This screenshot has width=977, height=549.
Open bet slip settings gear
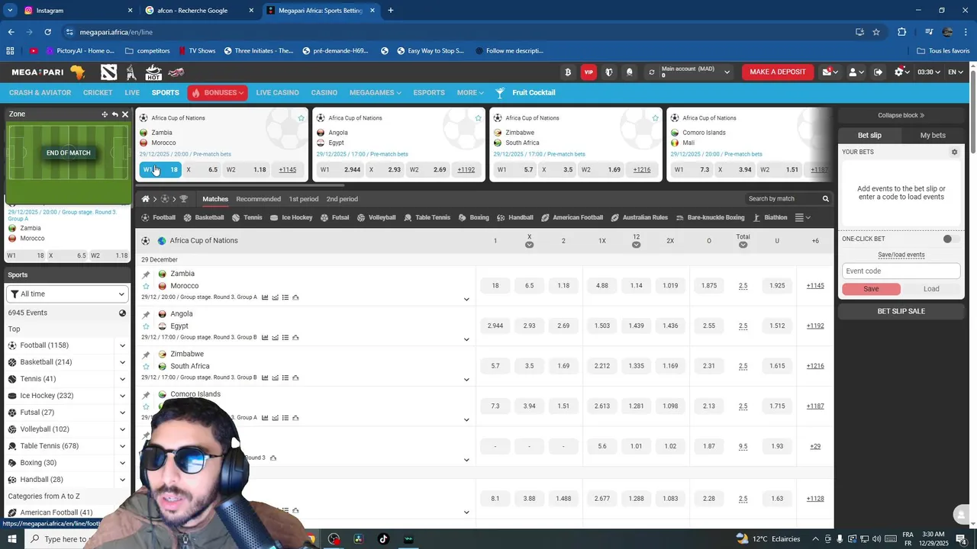point(954,152)
